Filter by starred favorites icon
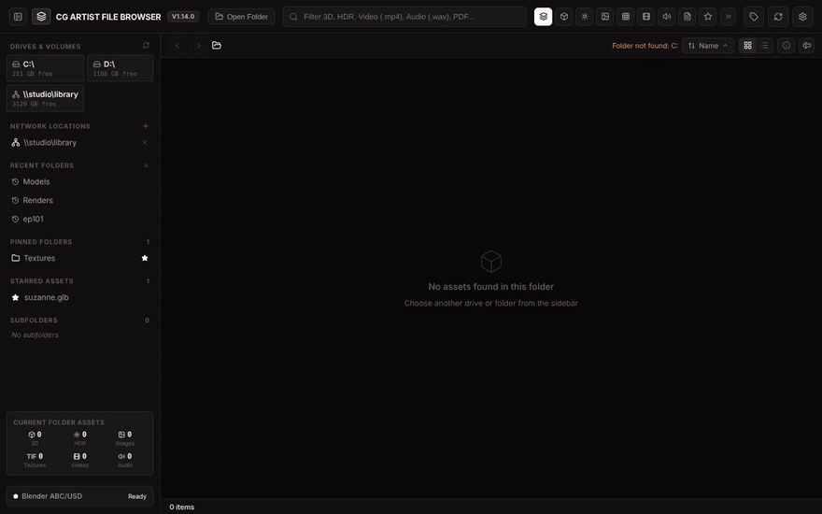Screen dimensions: 822x514 pos(707,16)
